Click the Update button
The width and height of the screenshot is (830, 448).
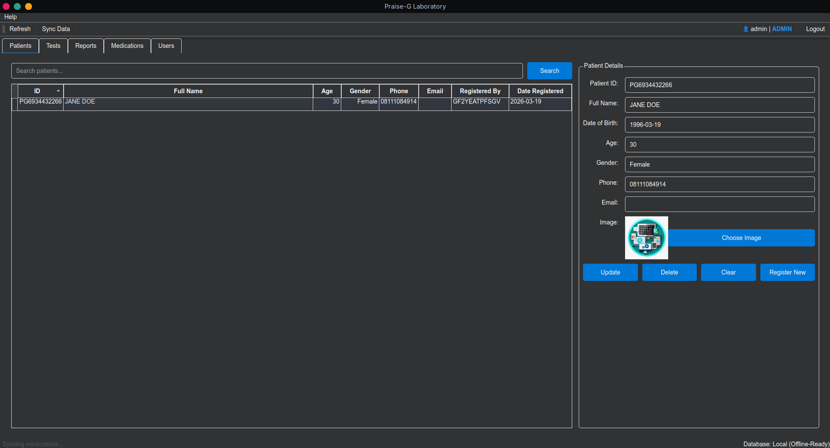[x=610, y=272]
